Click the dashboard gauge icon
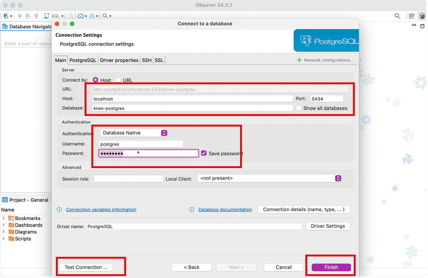This screenshot has height=278, width=428. click(81, 16)
